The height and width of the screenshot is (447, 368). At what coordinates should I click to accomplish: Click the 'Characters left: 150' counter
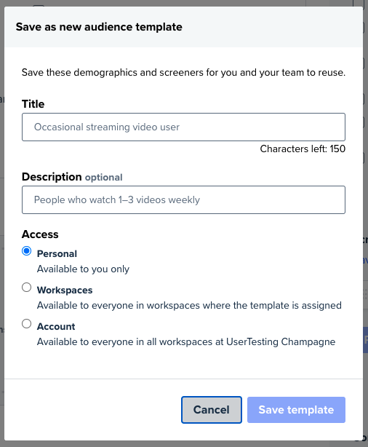[x=303, y=149]
